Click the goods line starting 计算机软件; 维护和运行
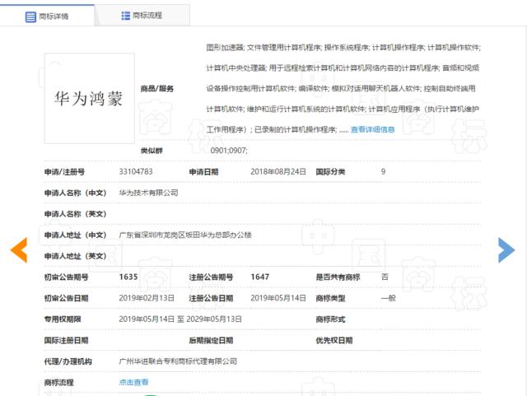 point(343,109)
